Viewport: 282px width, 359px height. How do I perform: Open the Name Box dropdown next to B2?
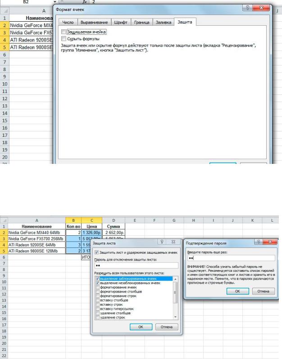tap(55, 2)
